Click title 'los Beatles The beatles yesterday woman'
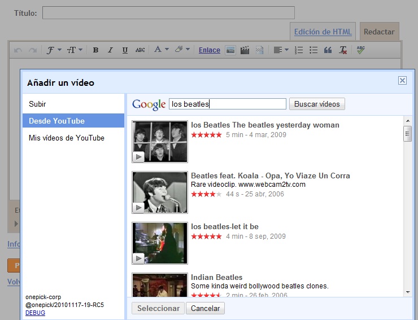The height and width of the screenshot is (320, 418). [265, 125]
